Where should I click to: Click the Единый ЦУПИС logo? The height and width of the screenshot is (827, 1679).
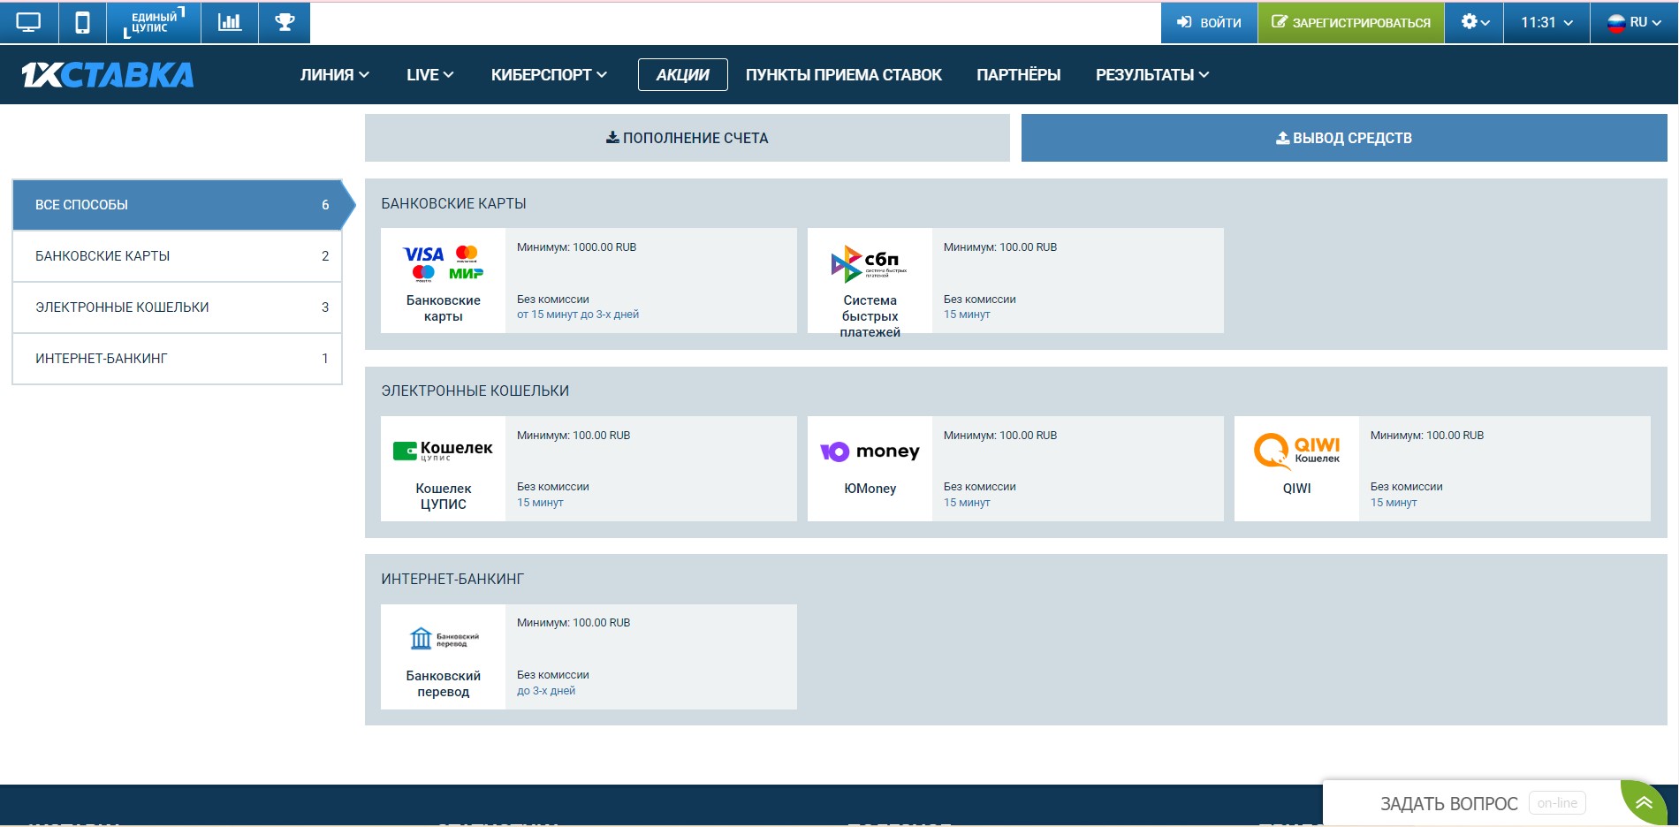click(x=154, y=23)
